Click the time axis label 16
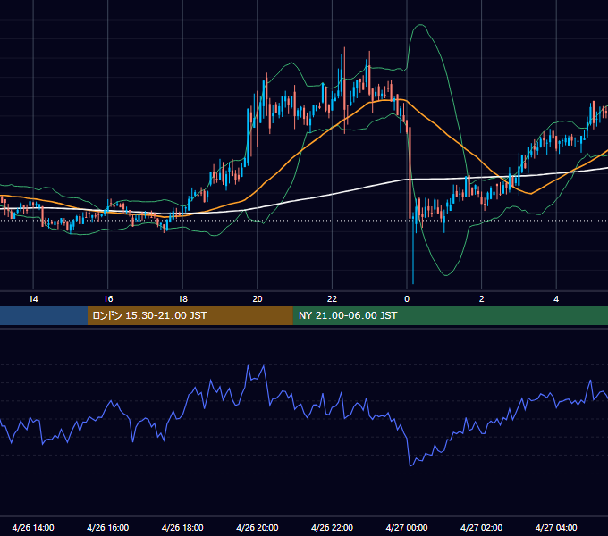The image size is (608, 536). [108, 299]
